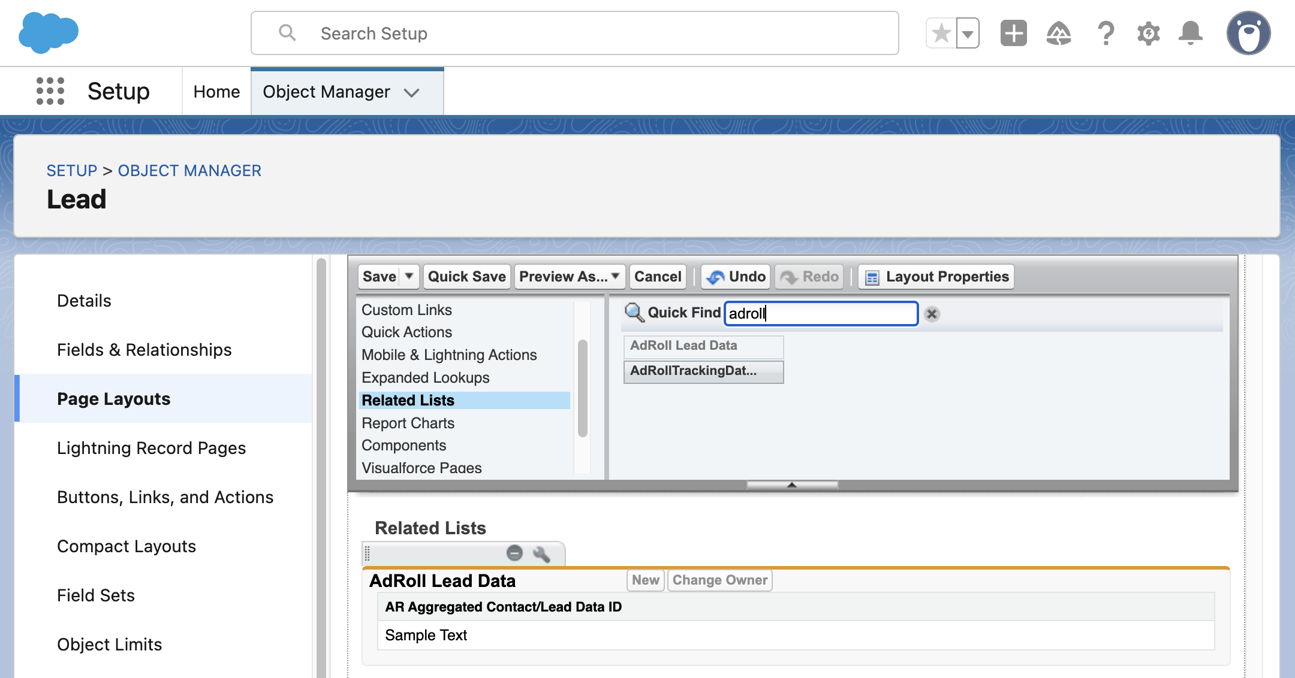The height and width of the screenshot is (678, 1295).
Task: Select Expanded Lookups in the palette list
Action: click(x=464, y=378)
